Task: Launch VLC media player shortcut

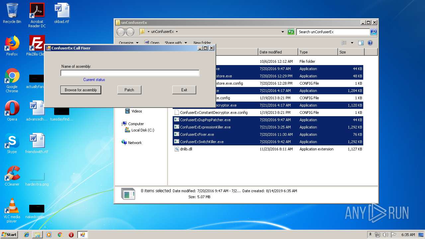Action: (x=12, y=210)
